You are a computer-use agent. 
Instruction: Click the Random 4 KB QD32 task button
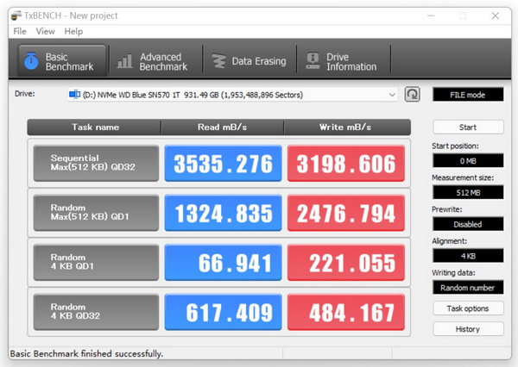pyautogui.click(x=96, y=312)
